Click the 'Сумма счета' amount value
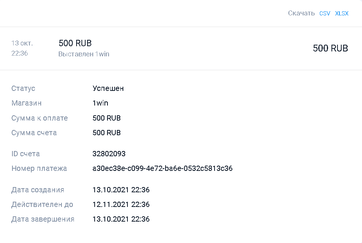Viewport: 362px width, 243px height. [x=106, y=133]
